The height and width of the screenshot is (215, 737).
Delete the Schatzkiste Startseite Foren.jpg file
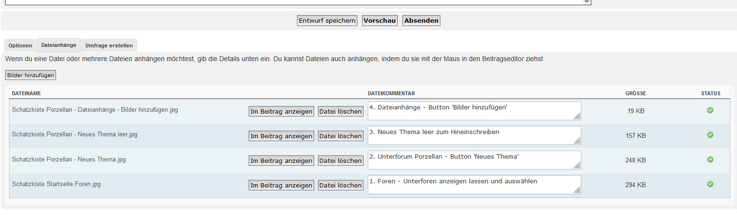pyautogui.click(x=340, y=185)
